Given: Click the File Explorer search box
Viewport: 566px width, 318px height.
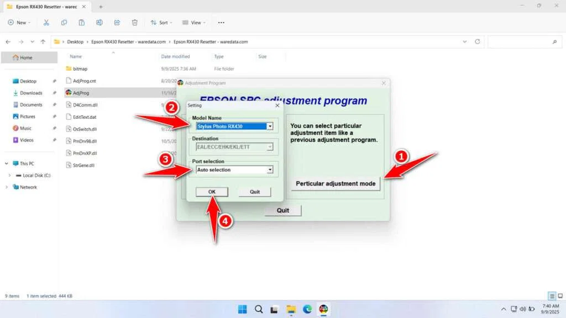Looking at the screenshot, I should (x=522, y=42).
